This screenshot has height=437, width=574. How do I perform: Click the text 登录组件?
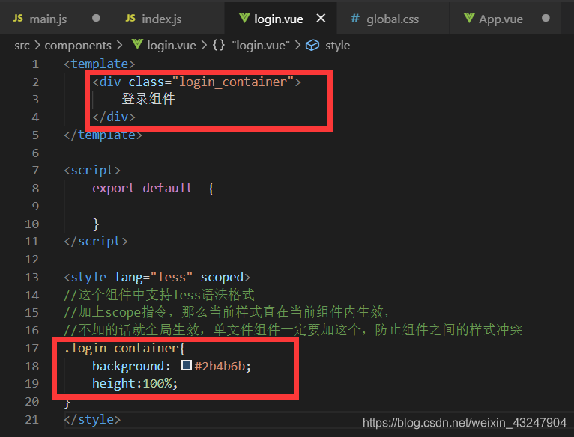148,99
